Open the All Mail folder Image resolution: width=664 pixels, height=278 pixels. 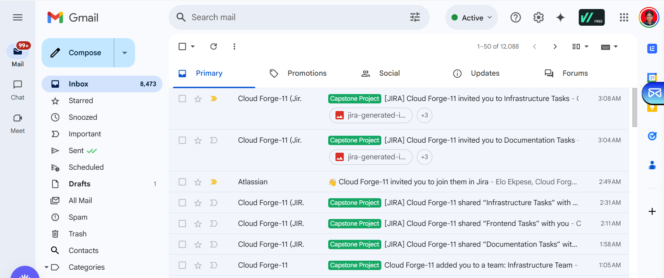(x=102, y=201)
